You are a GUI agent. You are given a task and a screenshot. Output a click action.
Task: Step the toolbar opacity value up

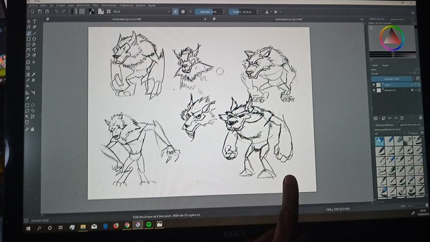pyautogui.click(x=224, y=10)
